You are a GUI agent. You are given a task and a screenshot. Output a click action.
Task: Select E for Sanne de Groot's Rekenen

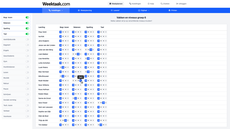coord(81,98)
